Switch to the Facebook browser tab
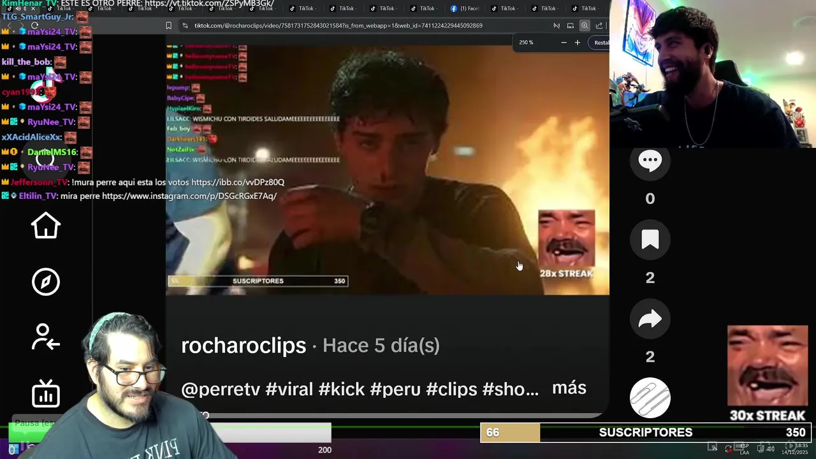Screen dimensions: 816x459 coord(465,8)
